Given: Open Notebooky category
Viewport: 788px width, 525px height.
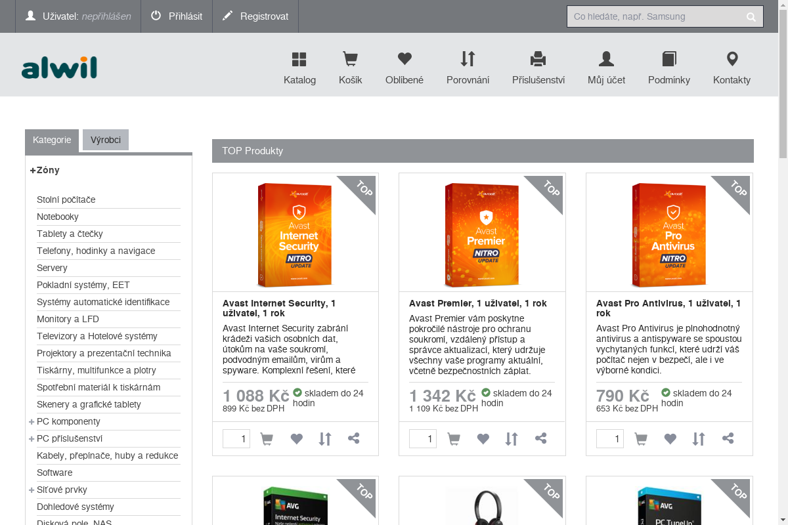Looking at the screenshot, I should 58,217.
